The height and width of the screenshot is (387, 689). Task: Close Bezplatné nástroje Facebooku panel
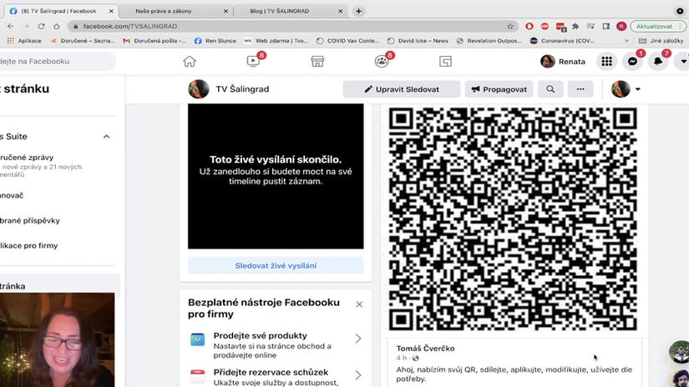point(359,304)
